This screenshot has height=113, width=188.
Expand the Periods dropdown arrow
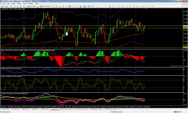click(86, 7)
